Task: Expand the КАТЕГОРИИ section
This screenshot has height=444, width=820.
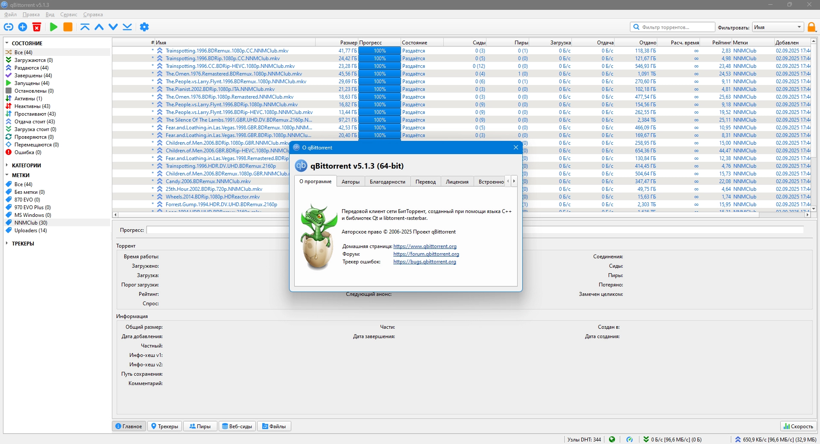Action: point(7,165)
